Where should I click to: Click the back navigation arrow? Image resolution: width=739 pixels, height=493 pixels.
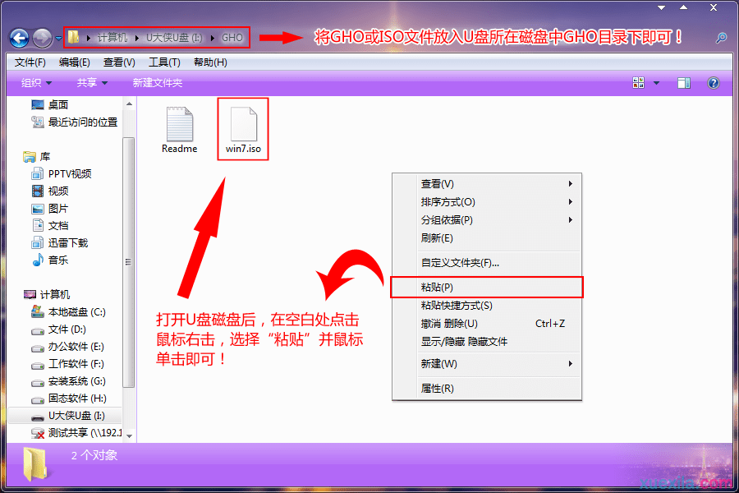coord(18,36)
